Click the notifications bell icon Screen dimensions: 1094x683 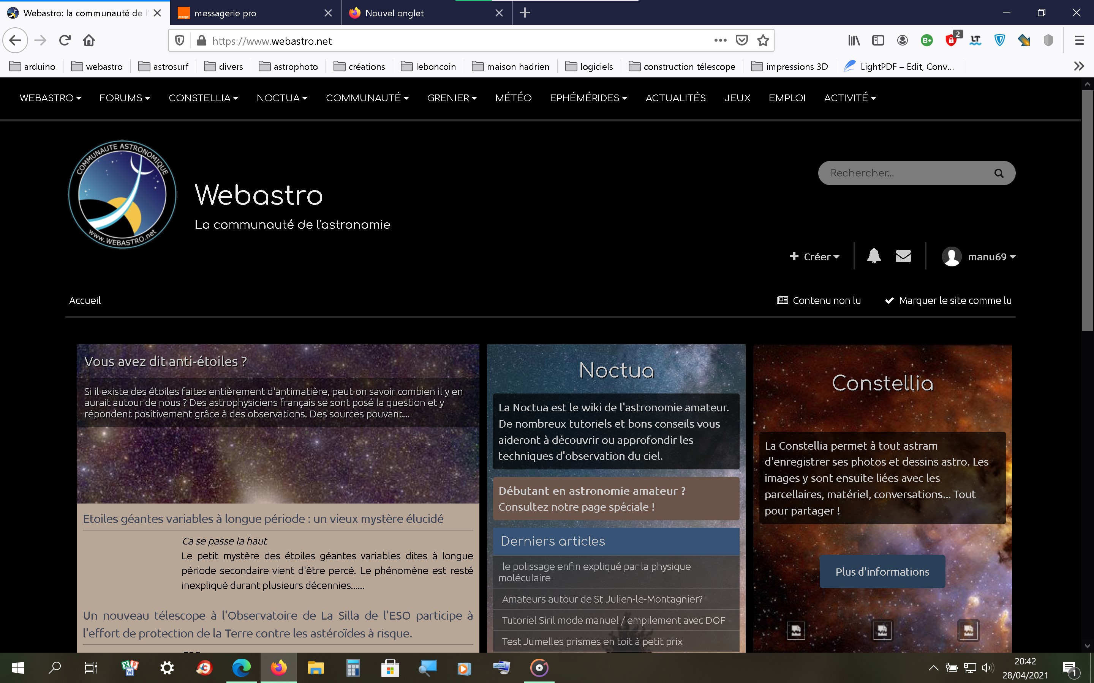(x=873, y=256)
